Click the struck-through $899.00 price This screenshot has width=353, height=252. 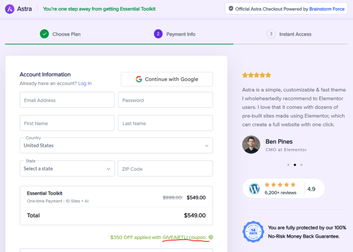[173, 198]
